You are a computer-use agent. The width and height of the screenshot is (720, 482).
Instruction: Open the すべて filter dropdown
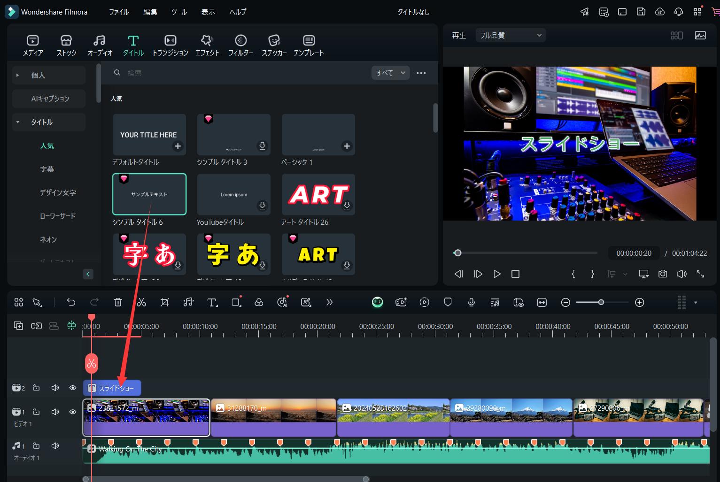pos(390,73)
